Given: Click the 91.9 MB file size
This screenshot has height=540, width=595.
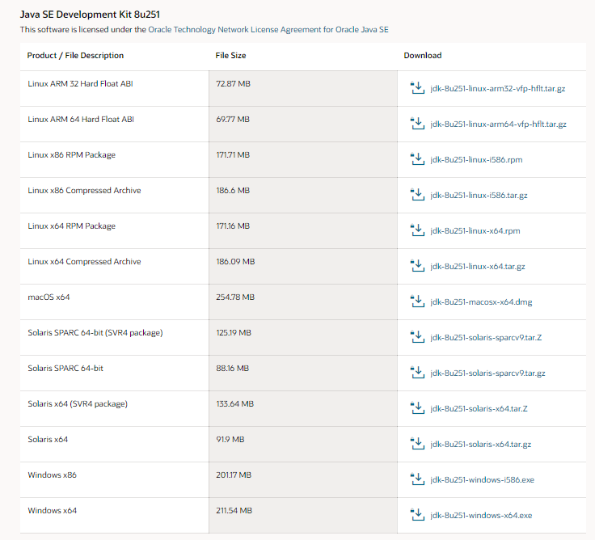Looking at the screenshot, I should (230, 440).
